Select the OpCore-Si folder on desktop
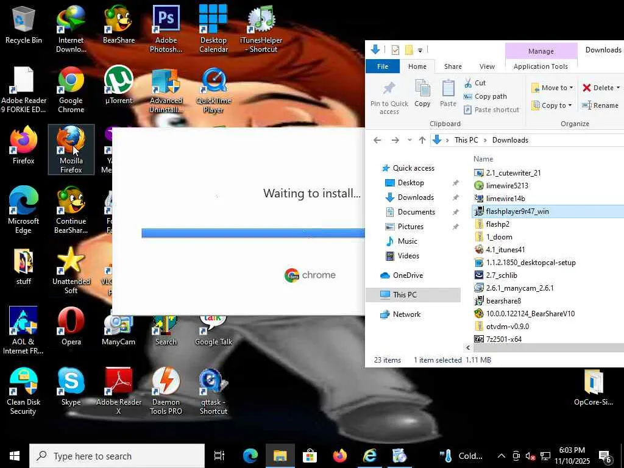This screenshot has width=624, height=468. (x=594, y=387)
